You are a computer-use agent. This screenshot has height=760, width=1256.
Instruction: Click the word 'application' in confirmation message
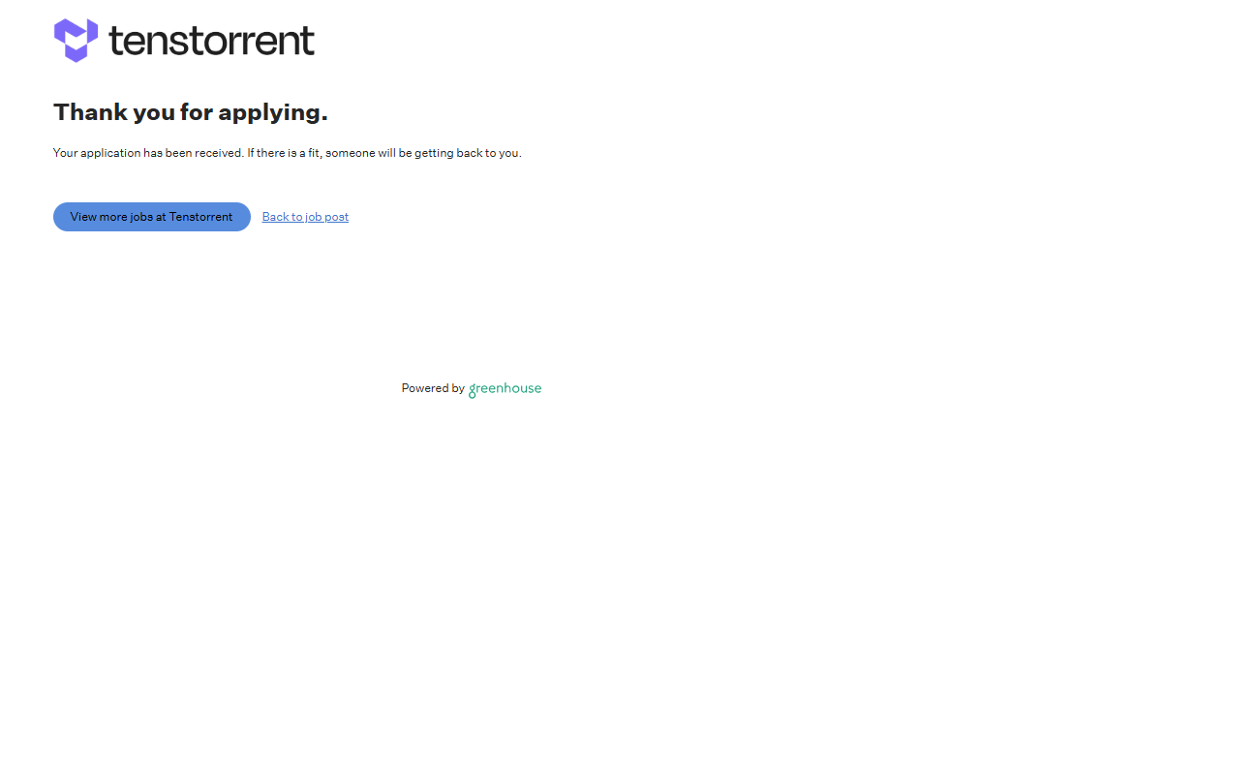[110, 153]
